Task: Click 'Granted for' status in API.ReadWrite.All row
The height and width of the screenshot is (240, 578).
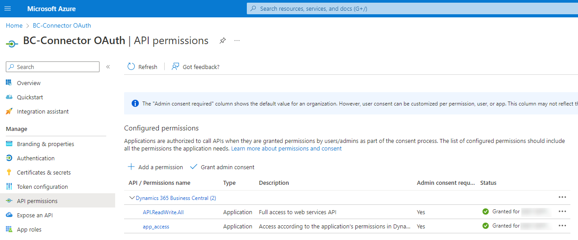Action: click(x=506, y=212)
